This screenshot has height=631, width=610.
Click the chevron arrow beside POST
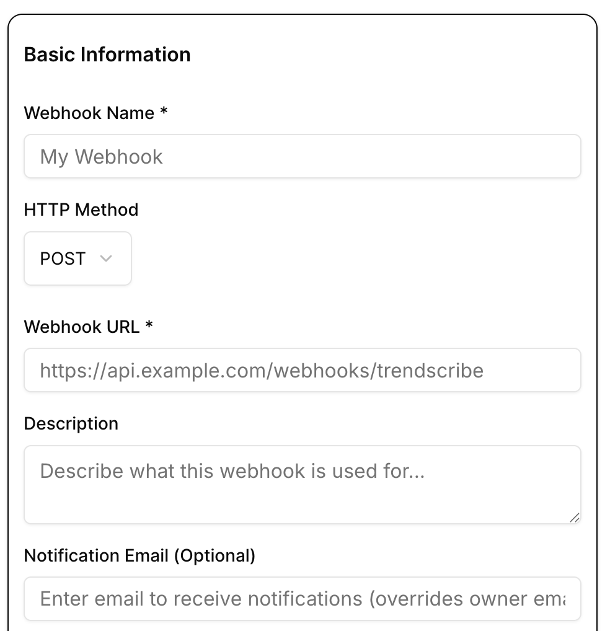click(x=106, y=258)
